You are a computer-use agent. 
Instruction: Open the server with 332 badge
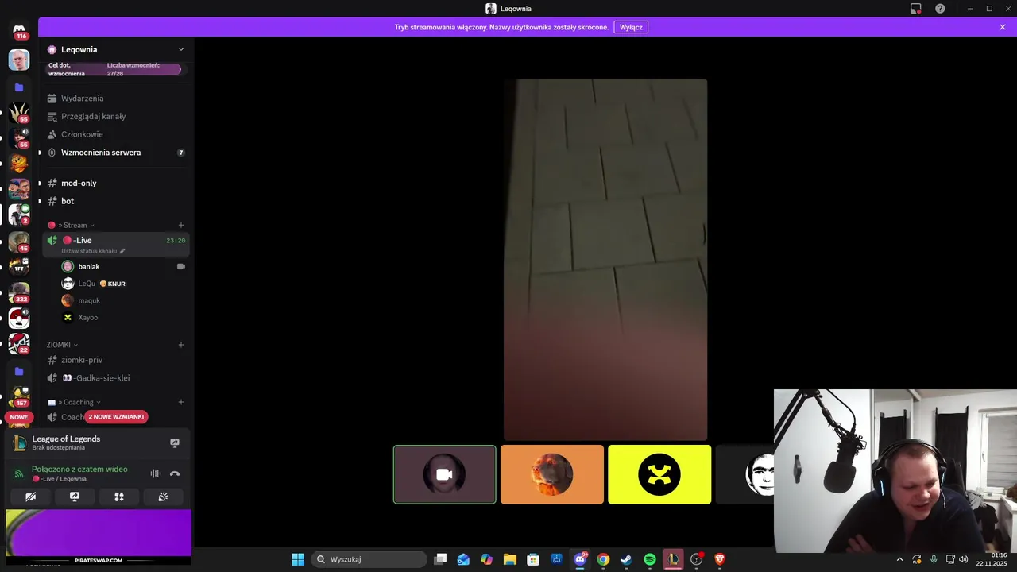pyautogui.click(x=19, y=293)
